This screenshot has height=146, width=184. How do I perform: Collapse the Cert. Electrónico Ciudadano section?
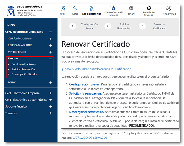(51, 32)
